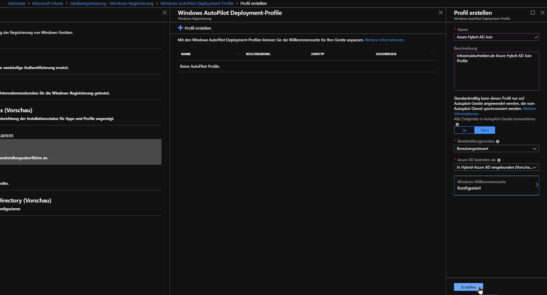Screen dimensions: 547x295
Task: Click the Name field with Azure Hybrit AD Join
Action: [x=497, y=37]
